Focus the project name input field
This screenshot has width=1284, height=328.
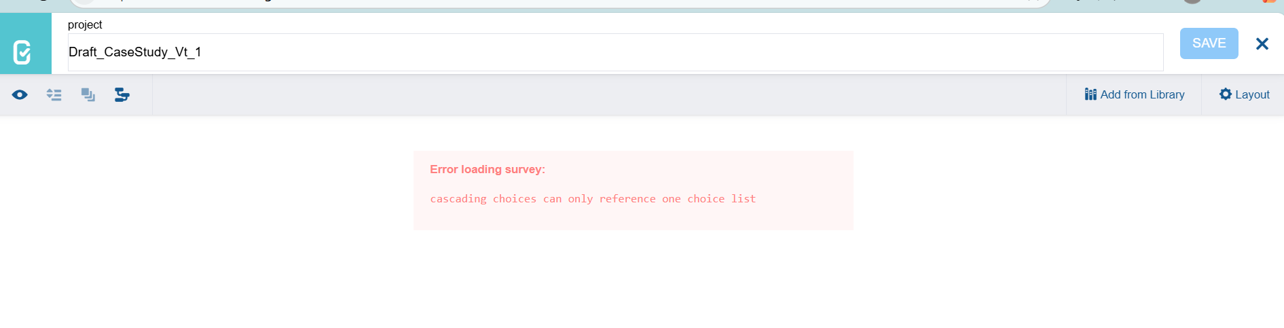(x=615, y=52)
